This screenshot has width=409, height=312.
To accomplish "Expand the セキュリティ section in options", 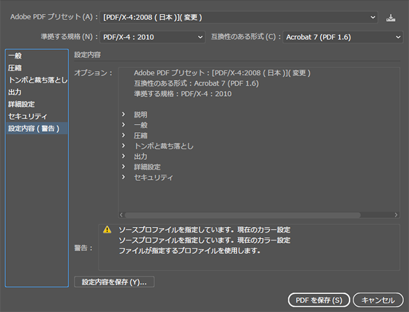I will (123, 177).
